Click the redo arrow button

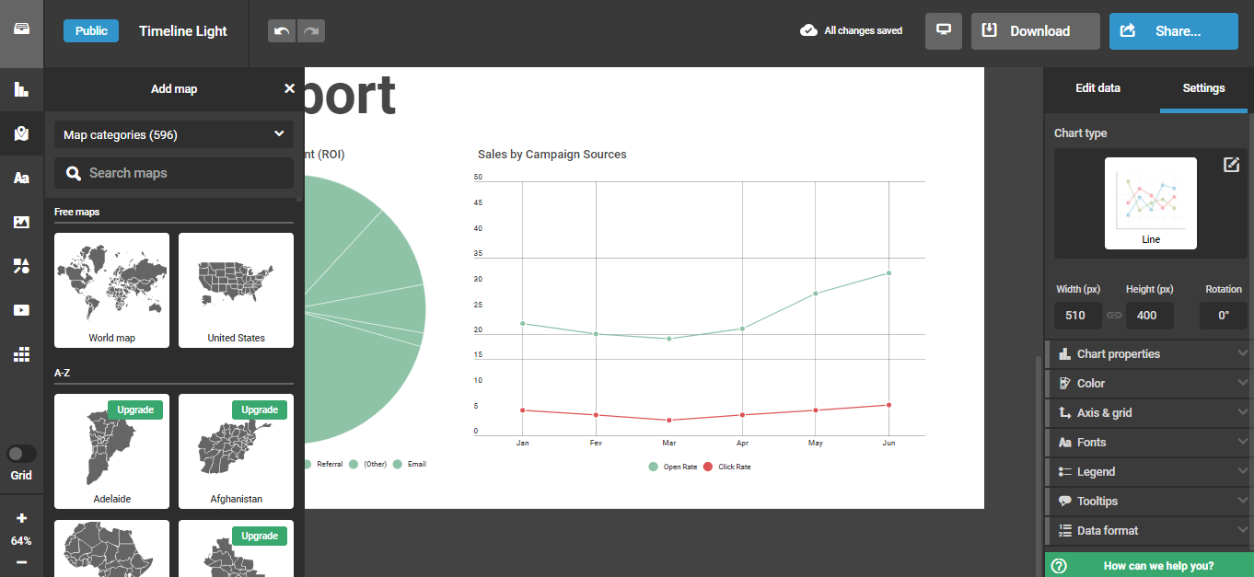311,31
